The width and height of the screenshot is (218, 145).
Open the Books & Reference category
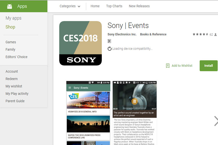(x=153, y=34)
